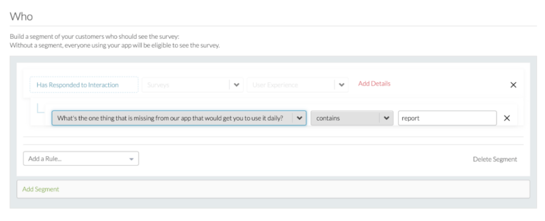
Task: Delete the 'report' condition row with X
Action: 507,118
